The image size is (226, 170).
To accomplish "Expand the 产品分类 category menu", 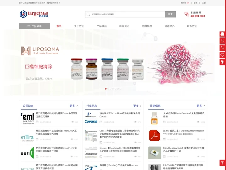I will pyautogui.click(x=35, y=26).
